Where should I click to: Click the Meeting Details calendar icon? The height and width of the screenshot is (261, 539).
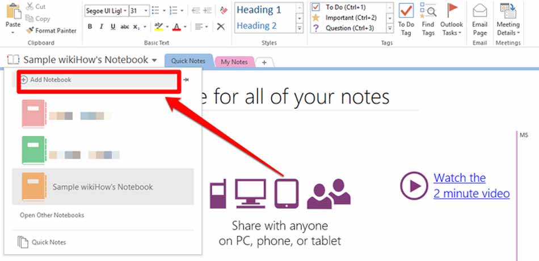coord(508,10)
